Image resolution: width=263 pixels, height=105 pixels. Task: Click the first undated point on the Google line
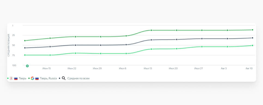(x=25, y=40)
